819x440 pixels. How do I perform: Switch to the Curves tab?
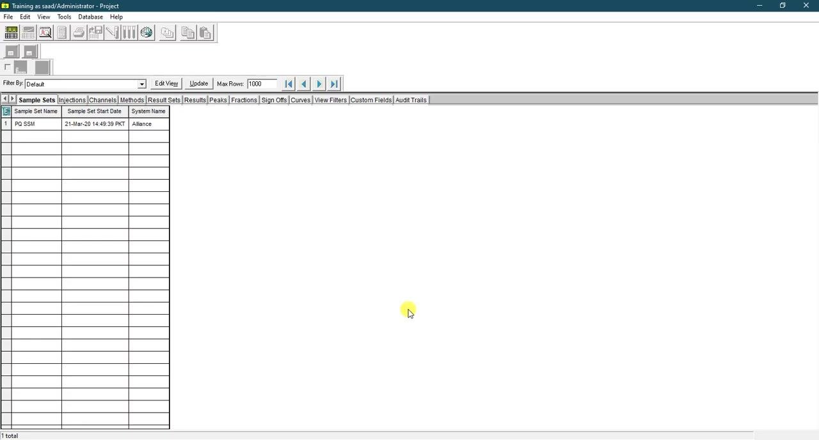[300, 100]
